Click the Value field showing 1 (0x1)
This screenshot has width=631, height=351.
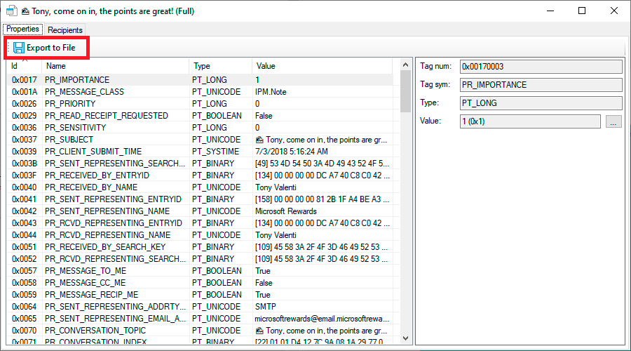tap(530, 121)
